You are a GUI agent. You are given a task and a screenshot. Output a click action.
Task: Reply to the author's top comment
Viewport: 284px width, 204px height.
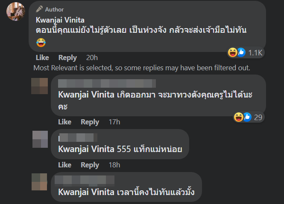[67, 57]
